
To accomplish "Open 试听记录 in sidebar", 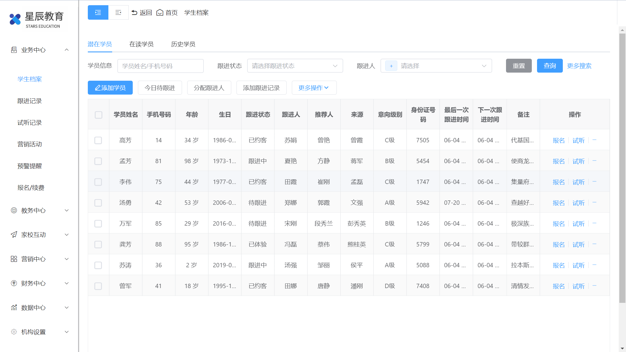I will [30, 123].
